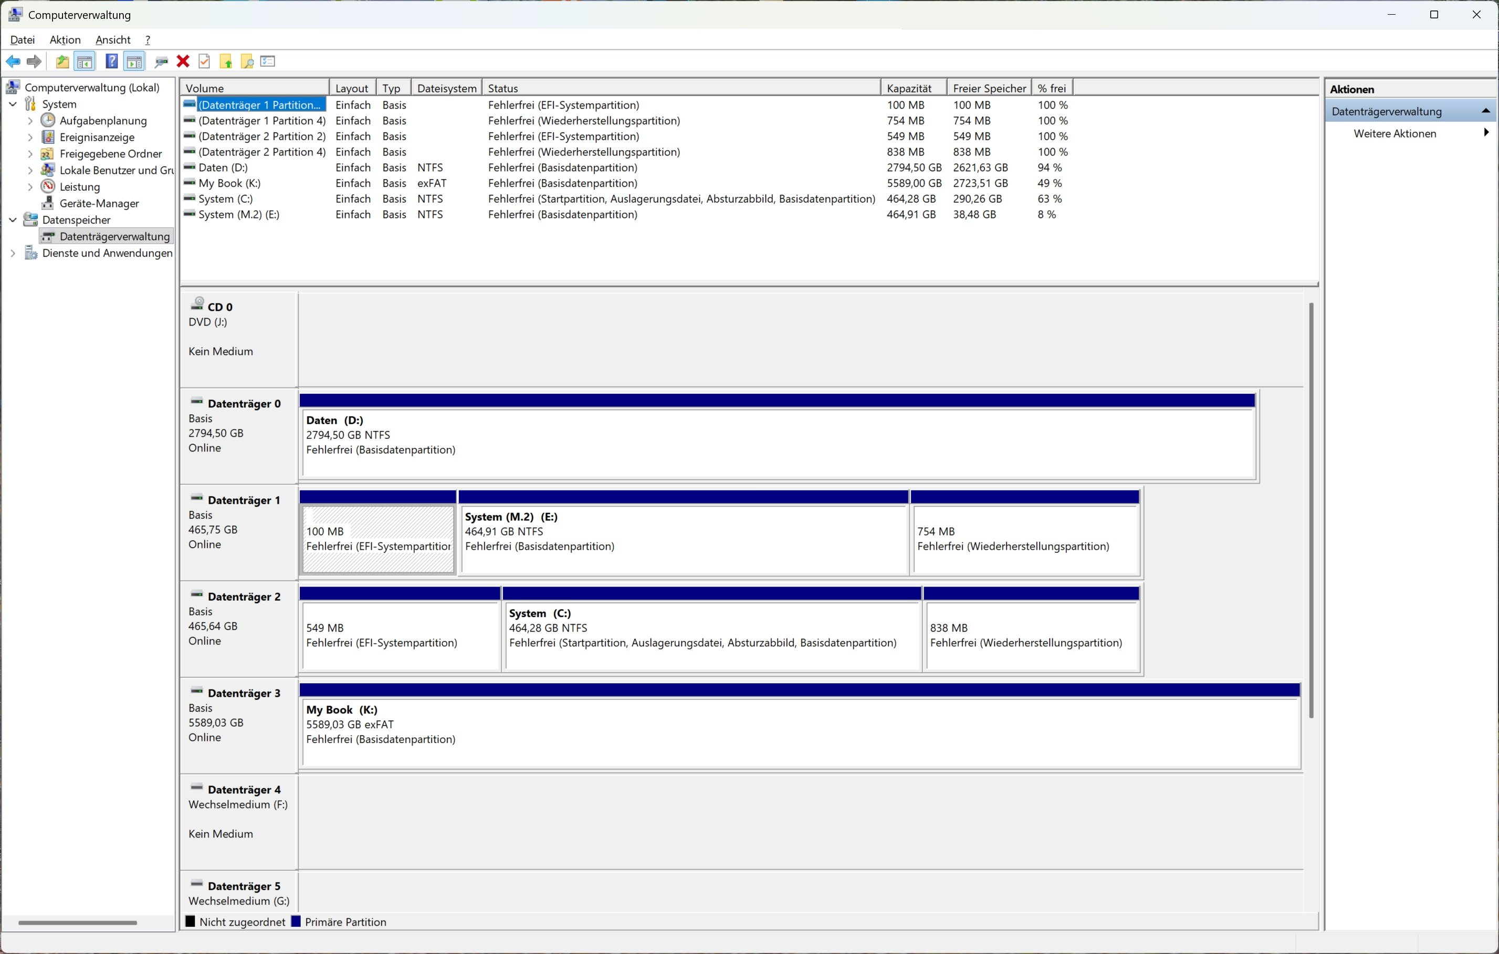Open the Aktion menu
Image resolution: width=1499 pixels, height=954 pixels.
point(65,40)
